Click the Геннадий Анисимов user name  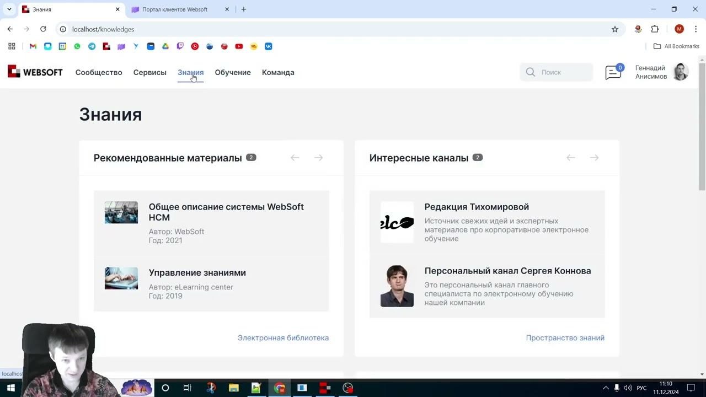[x=651, y=72]
